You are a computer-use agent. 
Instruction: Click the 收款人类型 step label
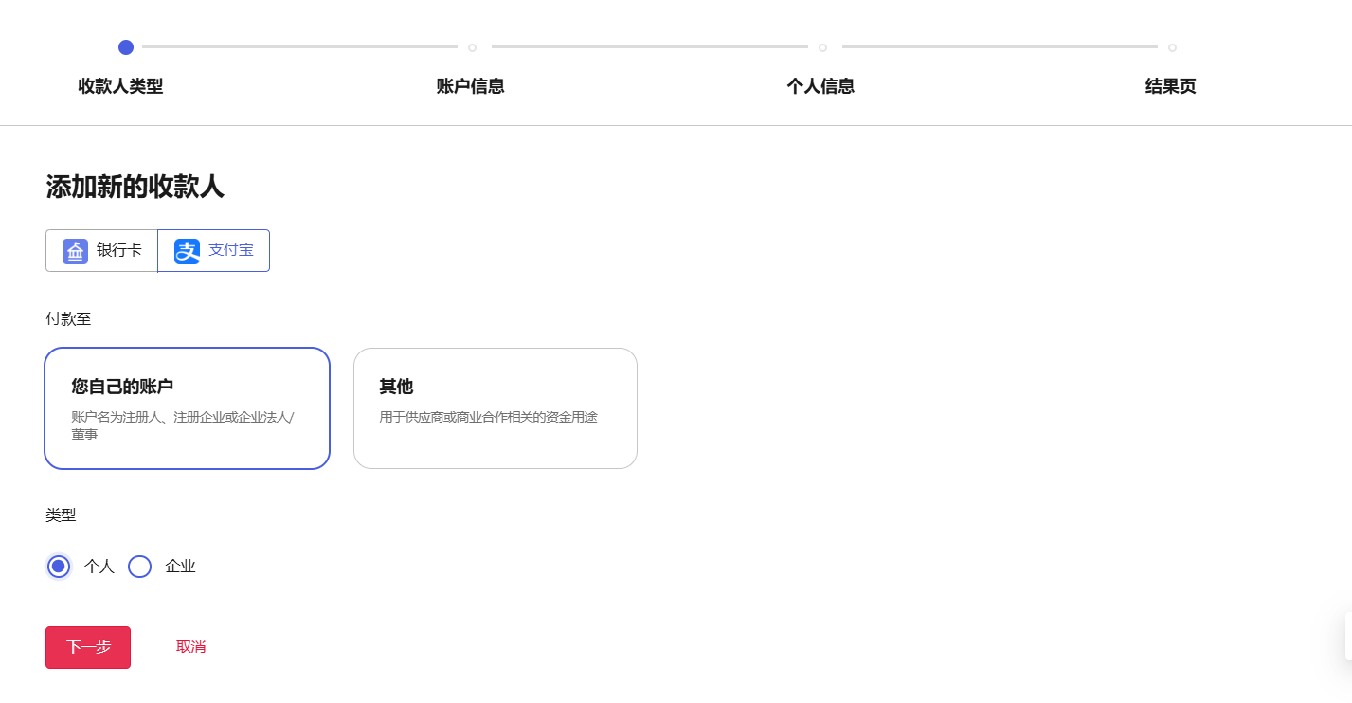(x=119, y=85)
